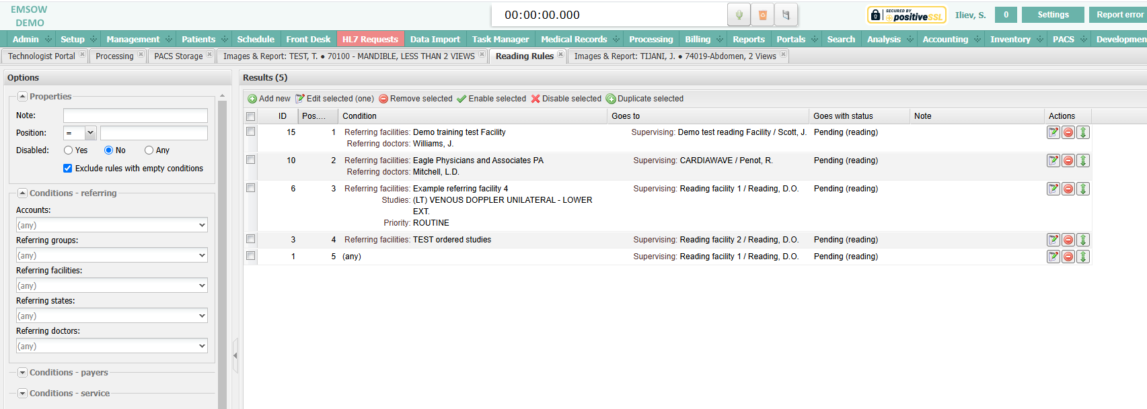
Task: Click the Add new button
Action: tap(269, 99)
